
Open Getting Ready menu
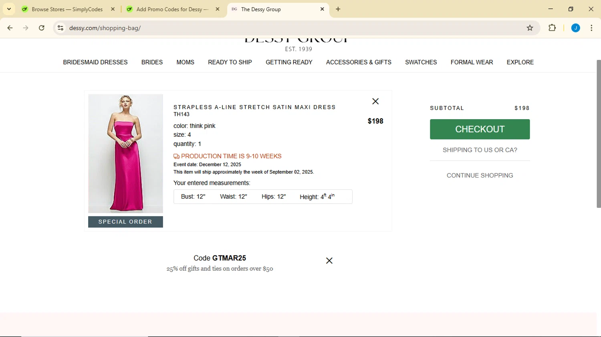coord(289,62)
